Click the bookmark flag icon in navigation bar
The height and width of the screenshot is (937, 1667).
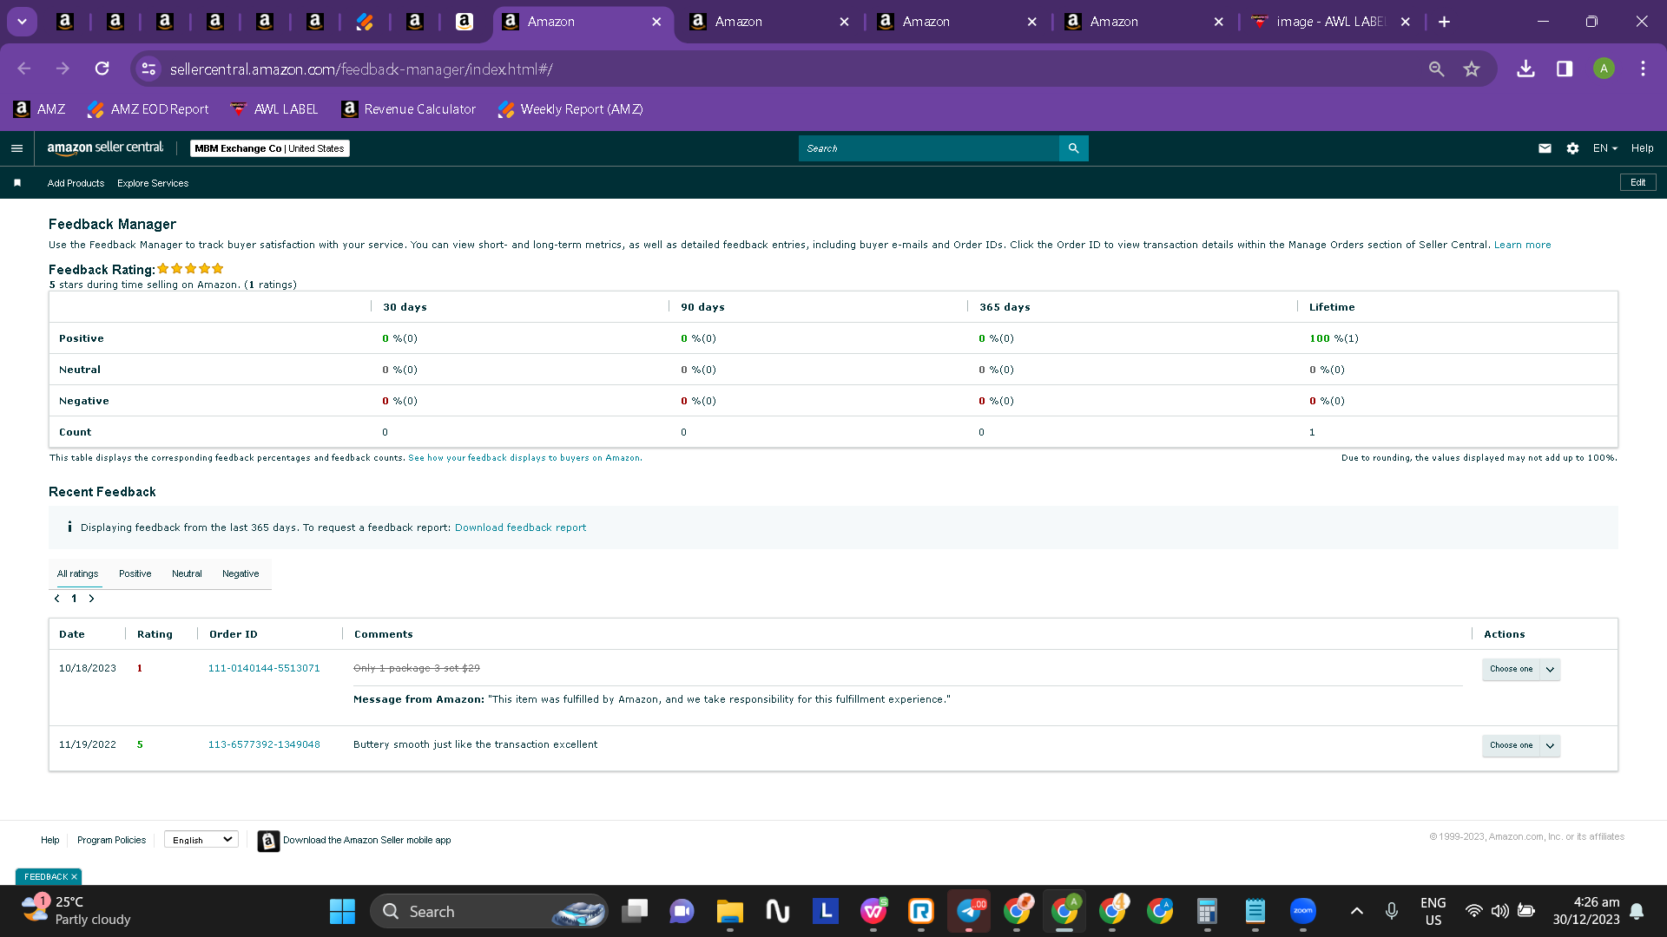click(x=17, y=183)
